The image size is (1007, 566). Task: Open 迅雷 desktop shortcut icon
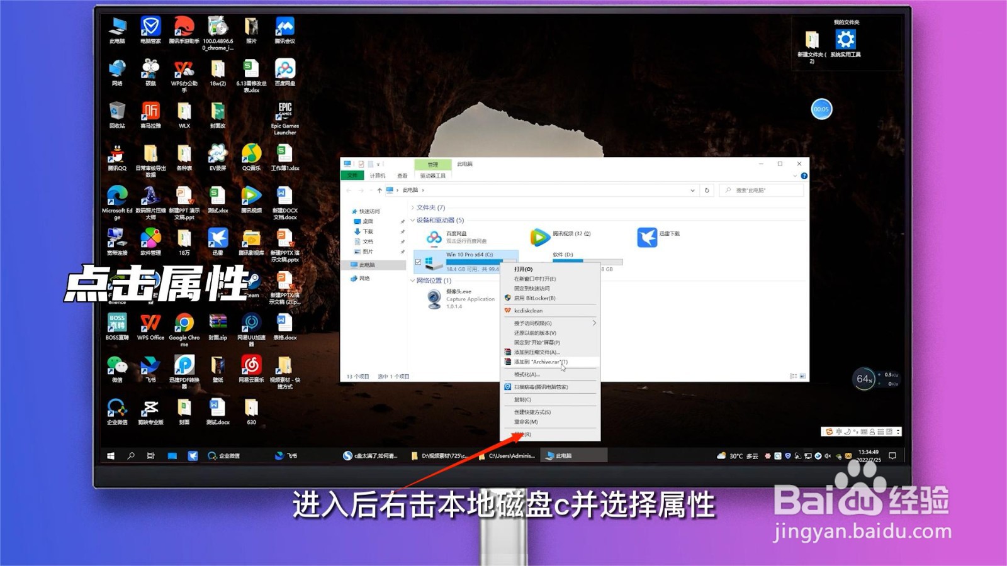[x=218, y=241]
